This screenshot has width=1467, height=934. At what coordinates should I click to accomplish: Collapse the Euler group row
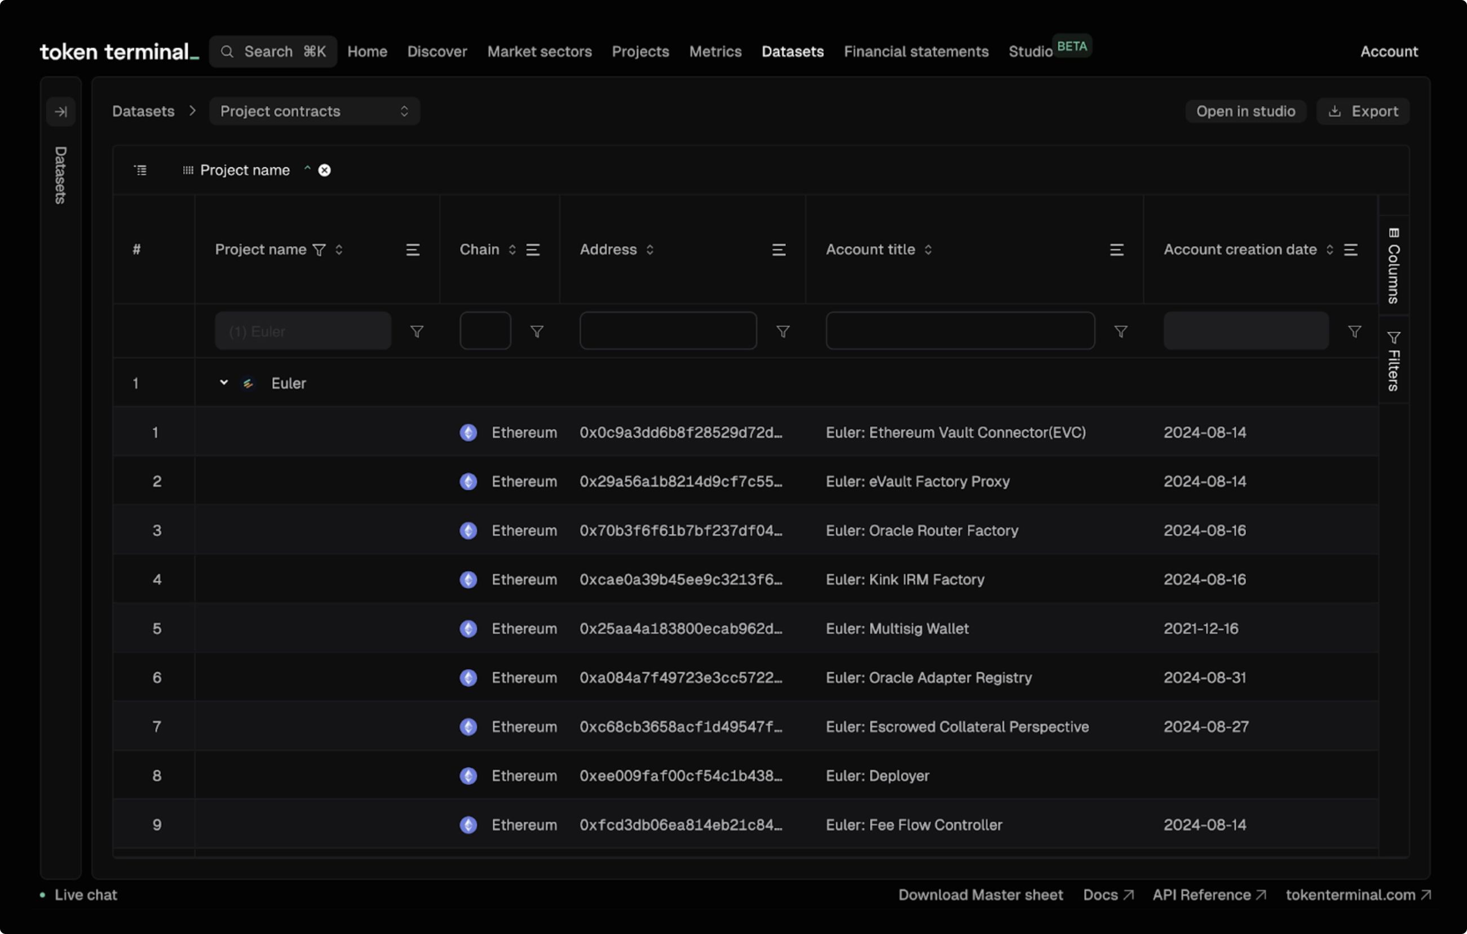[x=224, y=383]
